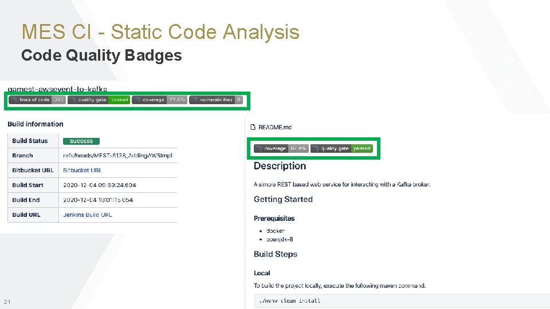Image resolution: width=550 pixels, height=309 pixels.
Task: Open the Bitbucket URL link
Action: [82, 170]
